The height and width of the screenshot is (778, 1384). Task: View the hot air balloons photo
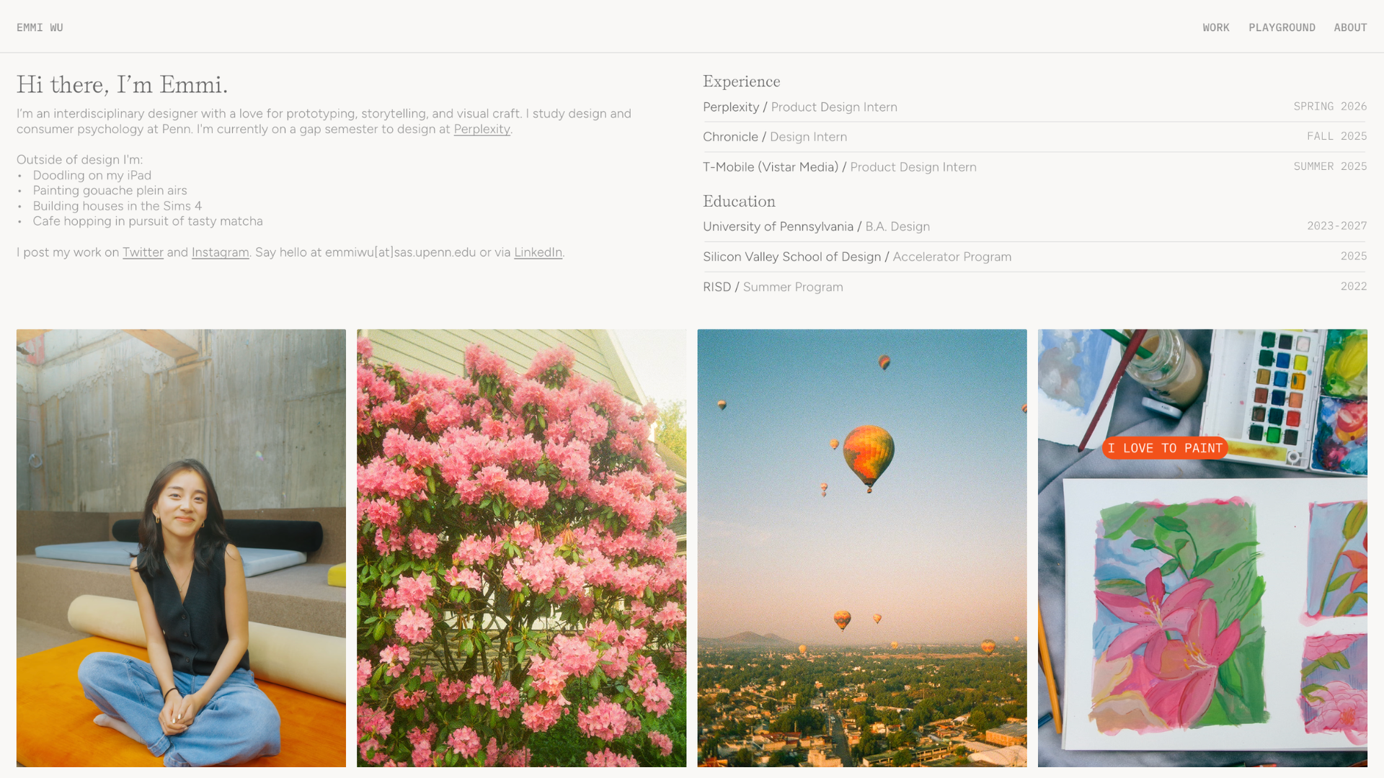click(x=861, y=547)
